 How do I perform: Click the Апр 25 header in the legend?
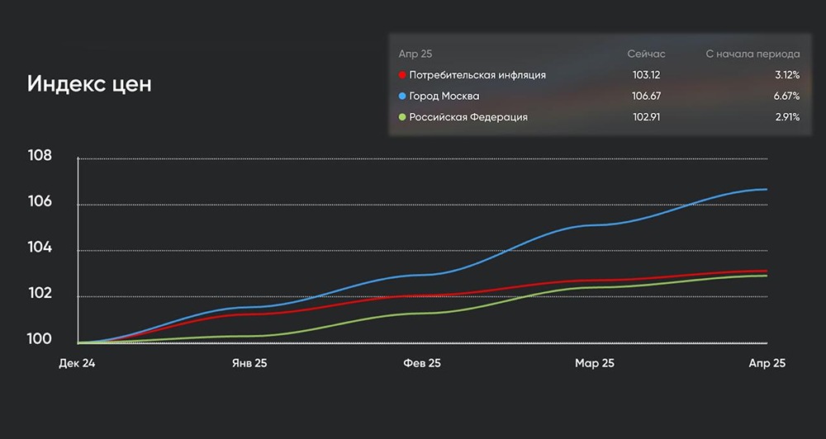pyautogui.click(x=415, y=54)
